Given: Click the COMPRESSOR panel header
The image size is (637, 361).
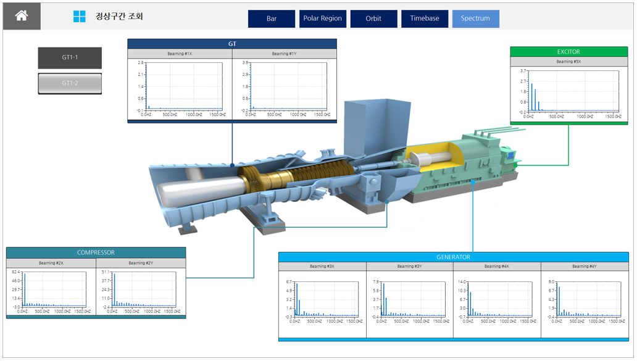Looking at the screenshot, I should click(x=96, y=252).
